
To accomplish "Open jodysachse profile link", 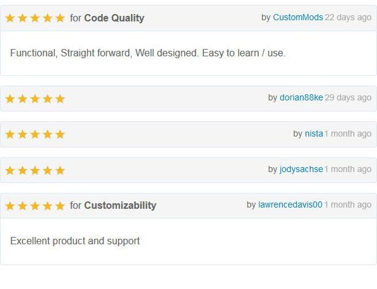I will 301,169.
